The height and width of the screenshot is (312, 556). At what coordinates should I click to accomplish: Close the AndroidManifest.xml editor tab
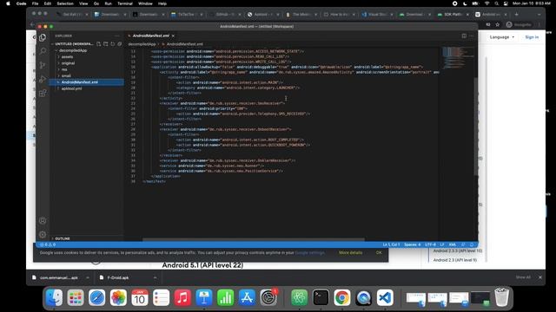[x=173, y=36]
